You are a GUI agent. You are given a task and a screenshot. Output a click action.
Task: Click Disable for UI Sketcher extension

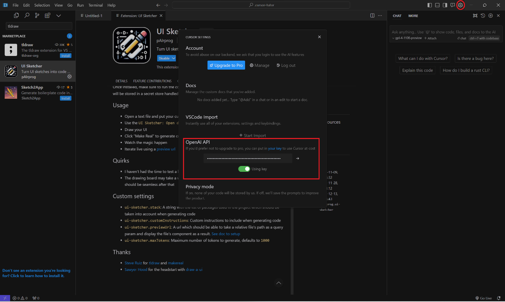tap(164, 58)
